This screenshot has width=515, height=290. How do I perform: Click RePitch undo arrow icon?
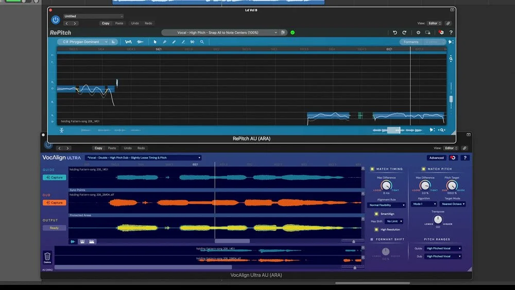pos(395,32)
